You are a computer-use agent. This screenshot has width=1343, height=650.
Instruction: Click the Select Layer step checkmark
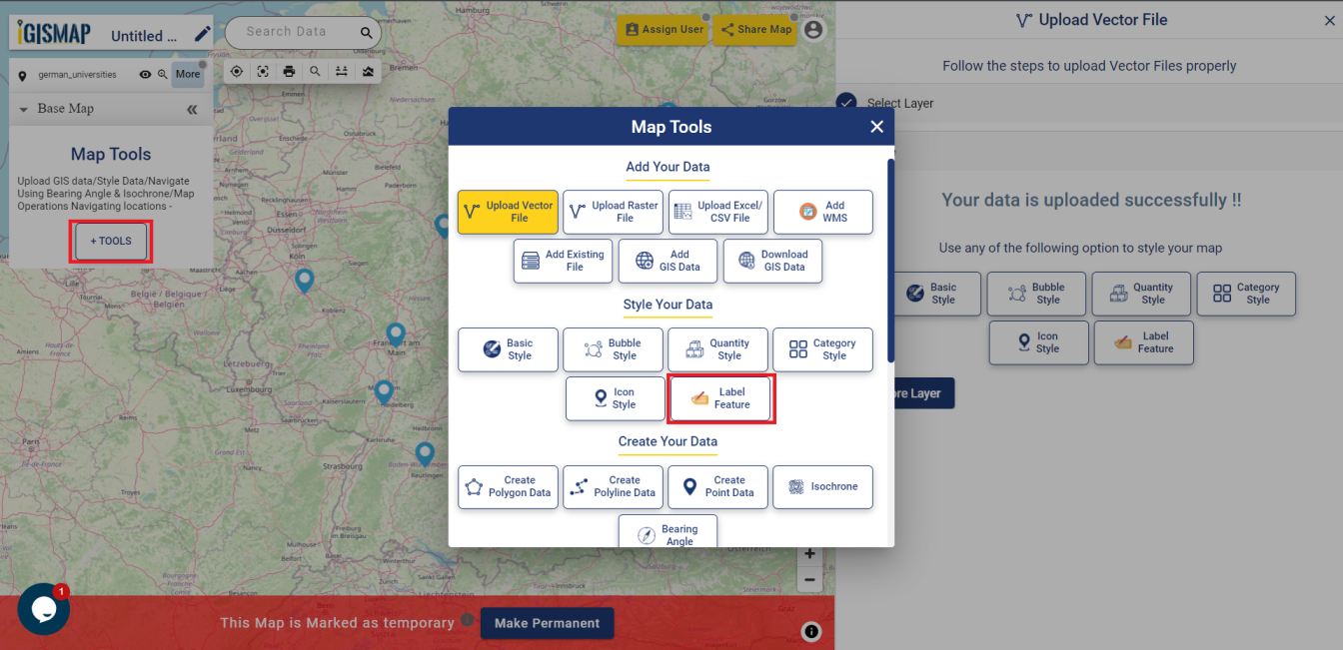click(x=845, y=102)
